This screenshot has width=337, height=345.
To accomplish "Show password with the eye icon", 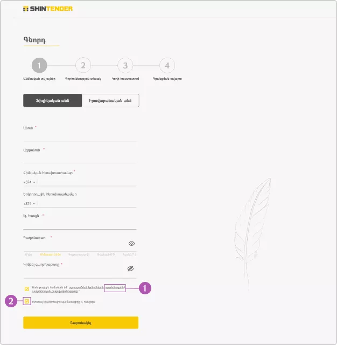I will point(131,243).
